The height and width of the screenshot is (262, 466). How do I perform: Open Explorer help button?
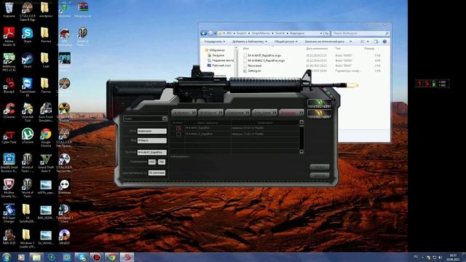(x=384, y=41)
